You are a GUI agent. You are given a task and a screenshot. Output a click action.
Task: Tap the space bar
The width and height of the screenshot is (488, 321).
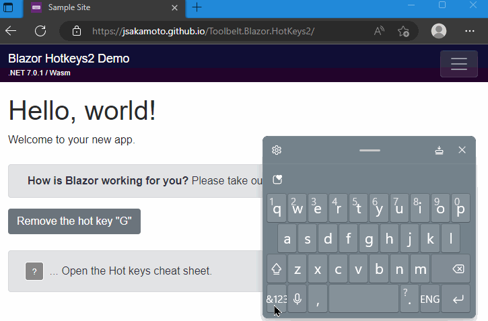pyautogui.click(x=364, y=299)
